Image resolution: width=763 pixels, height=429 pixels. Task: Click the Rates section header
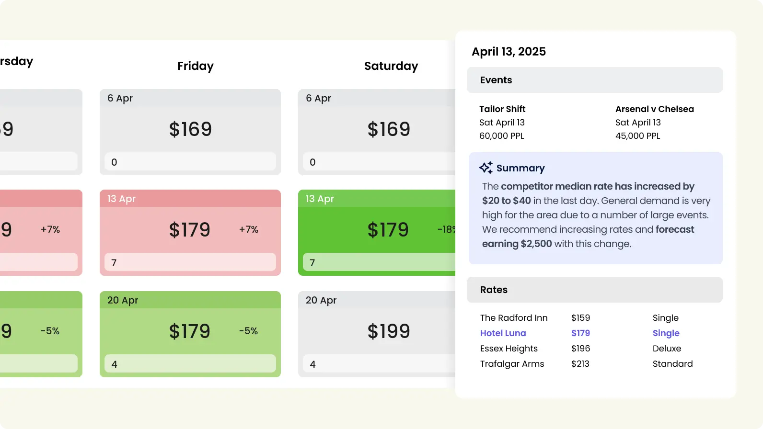coord(594,290)
